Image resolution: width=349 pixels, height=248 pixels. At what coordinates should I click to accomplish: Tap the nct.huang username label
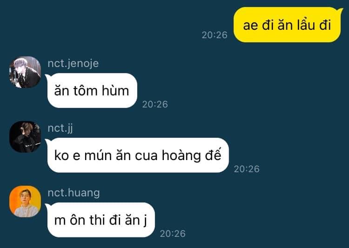74,193
